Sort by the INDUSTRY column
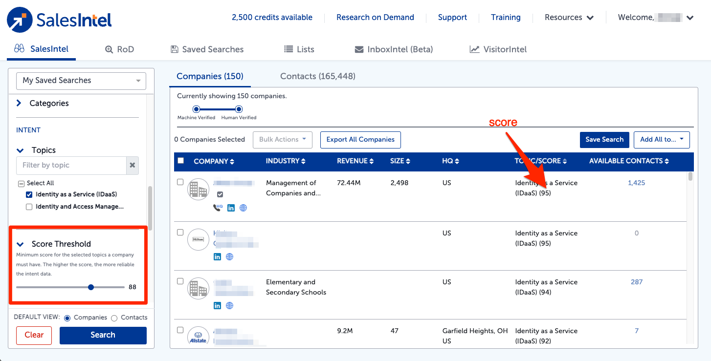The height and width of the screenshot is (361, 711). pyautogui.click(x=286, y=161)
